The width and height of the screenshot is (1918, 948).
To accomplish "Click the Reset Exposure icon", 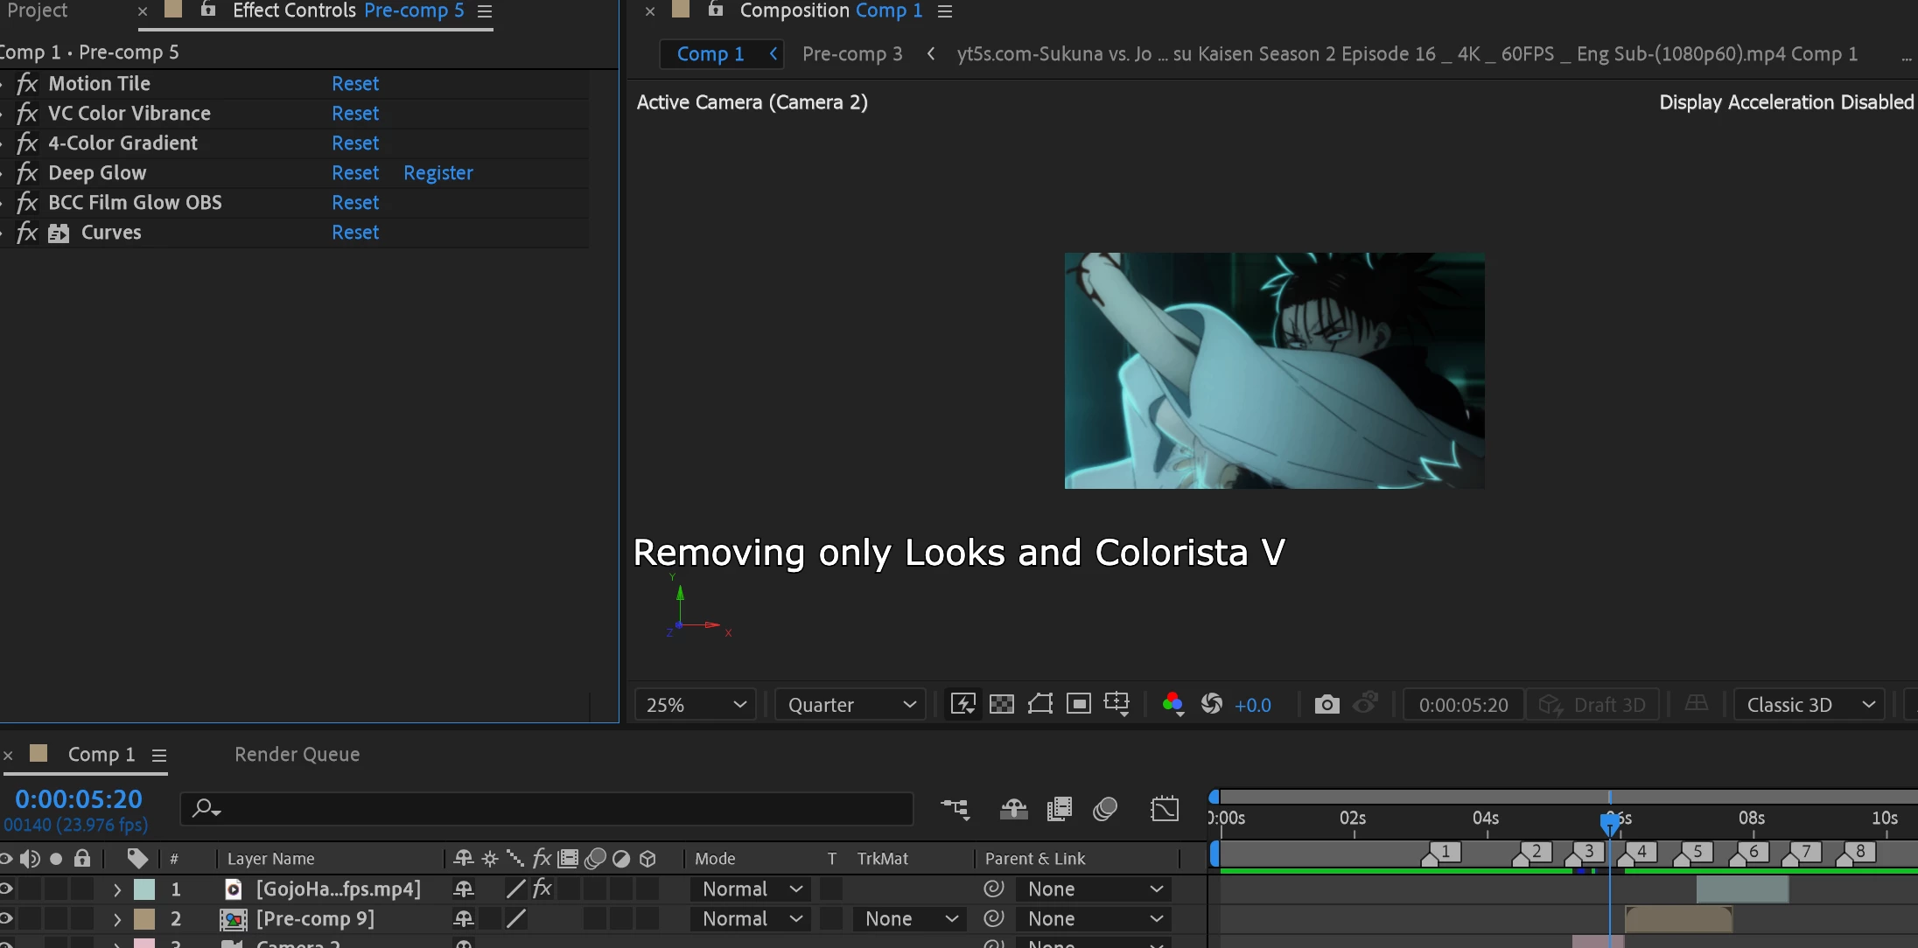I will click(x=1212, y=705).
